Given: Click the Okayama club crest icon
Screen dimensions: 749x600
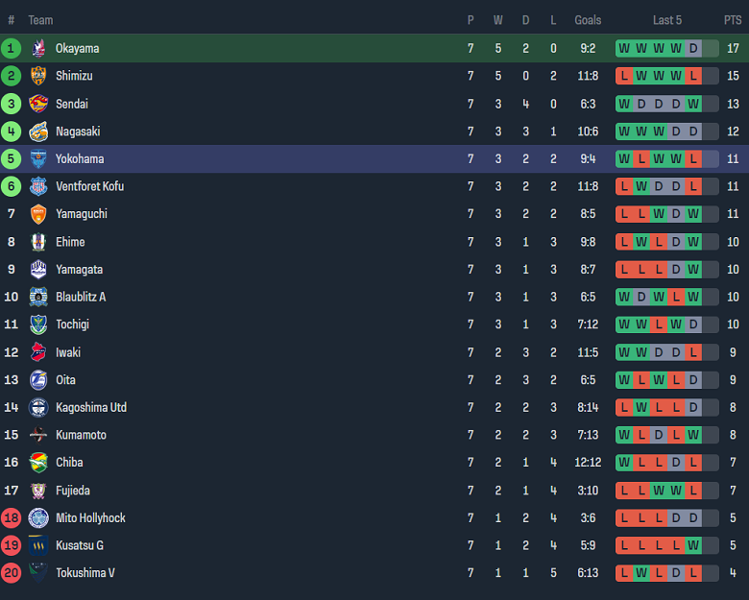Looking at the screenshot, I should point(38,48).
